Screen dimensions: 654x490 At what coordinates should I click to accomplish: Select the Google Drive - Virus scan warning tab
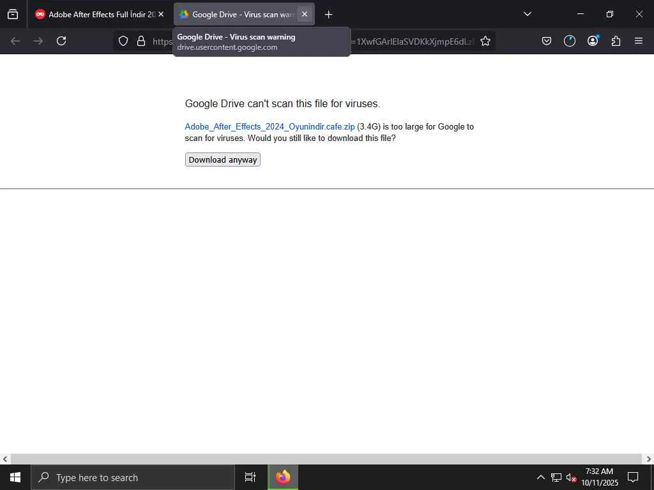(244, 14)
